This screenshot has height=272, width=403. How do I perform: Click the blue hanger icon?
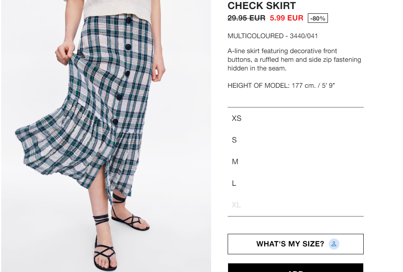pos(334,244)
